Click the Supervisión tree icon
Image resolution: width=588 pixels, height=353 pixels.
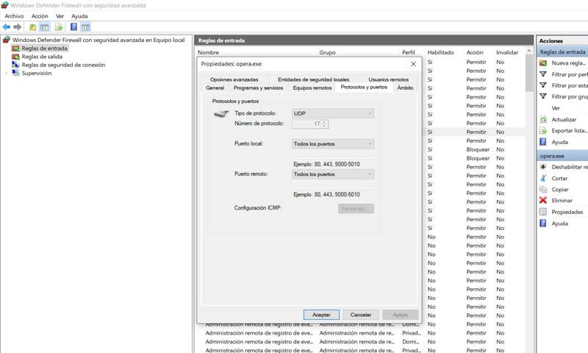[x=15, y=73]
